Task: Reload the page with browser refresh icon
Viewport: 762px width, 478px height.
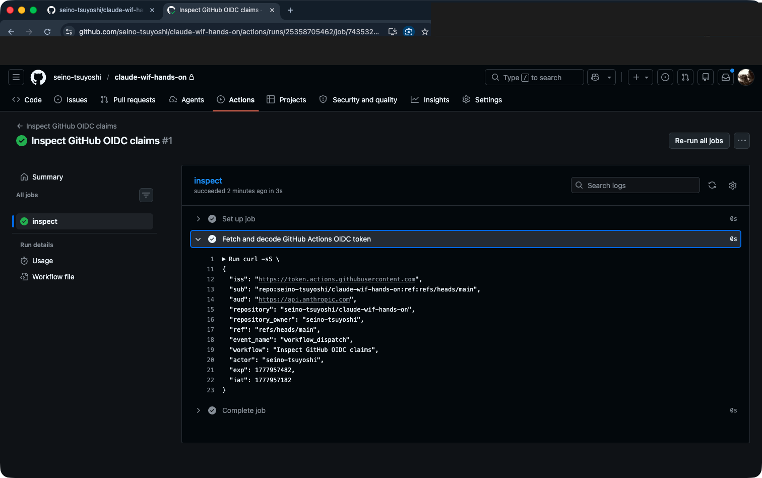Action: (x=47, y=31)
